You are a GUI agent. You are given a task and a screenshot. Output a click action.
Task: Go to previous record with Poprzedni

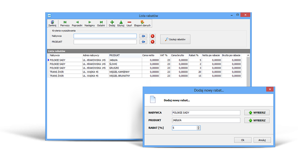(x=77, y=23)
